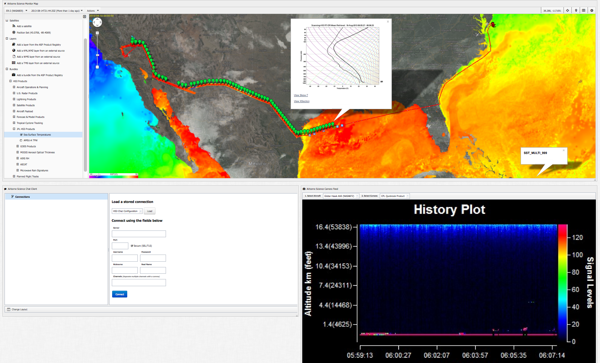Collapse the left layers sidebar panel

pyautogui.click(x=84, y=17)
